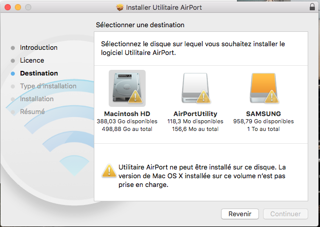Viewport: 320px width, 227px height.
Task: Select the orange SAMSUNG drive icon
Action: [x=264, y=88]
